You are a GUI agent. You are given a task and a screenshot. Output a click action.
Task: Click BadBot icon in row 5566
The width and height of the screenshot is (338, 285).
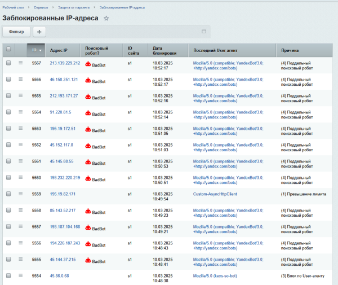pos(88,81)
